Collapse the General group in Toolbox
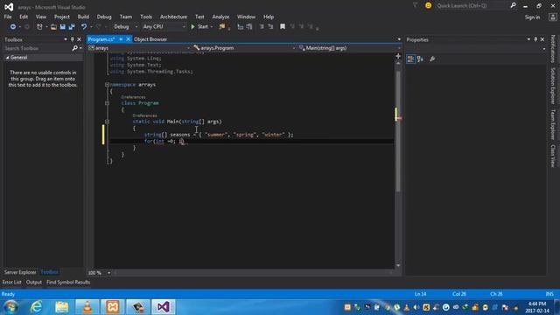 pos(8,58)
